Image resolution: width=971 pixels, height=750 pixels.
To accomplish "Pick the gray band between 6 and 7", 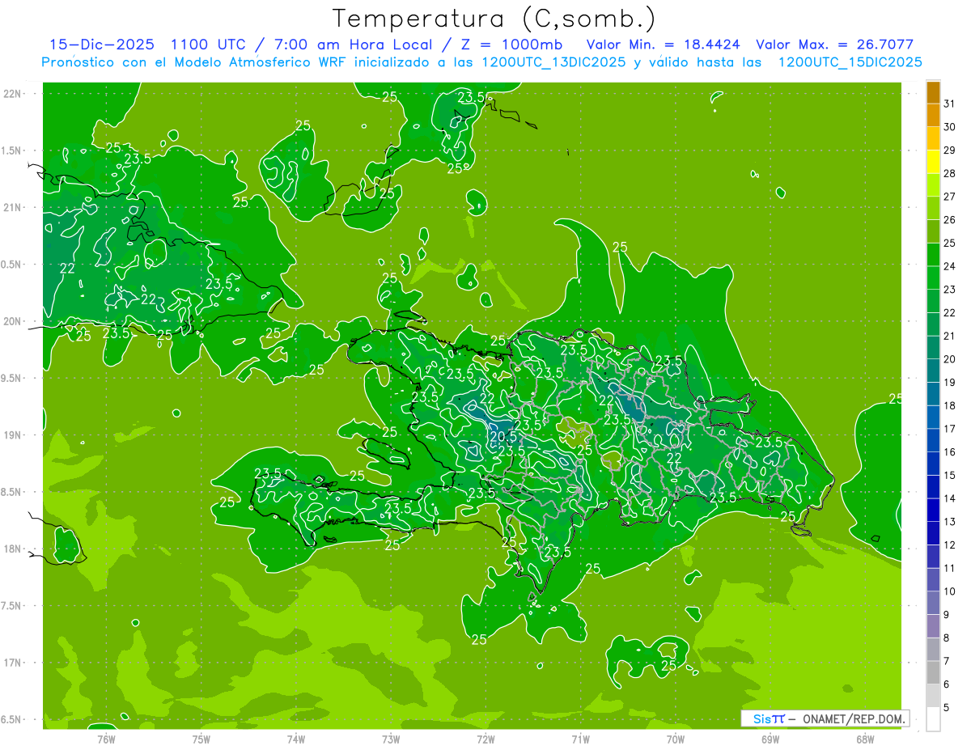I will pos(933,672).
